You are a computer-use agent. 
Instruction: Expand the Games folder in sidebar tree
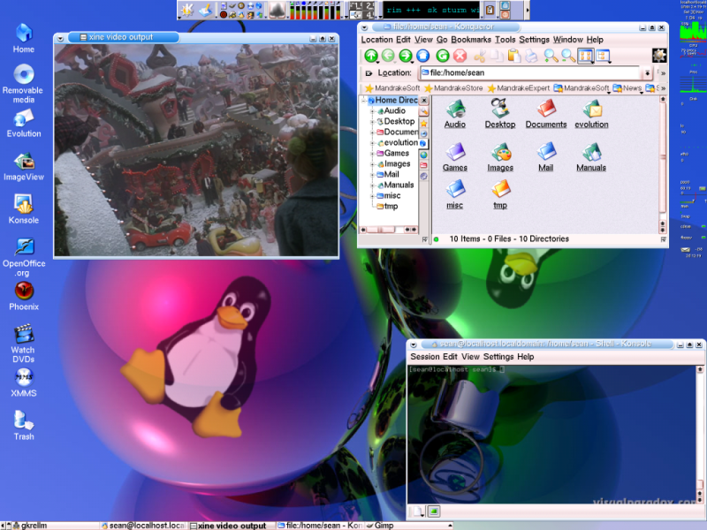(x=372, y=153)
